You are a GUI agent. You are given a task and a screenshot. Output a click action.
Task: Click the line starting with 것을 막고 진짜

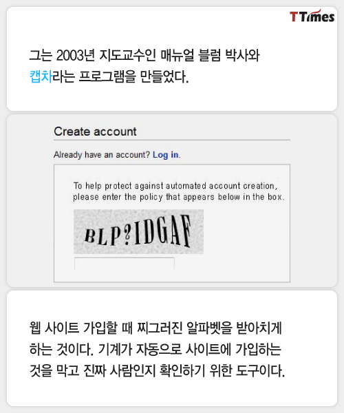[x=157, y=370]
